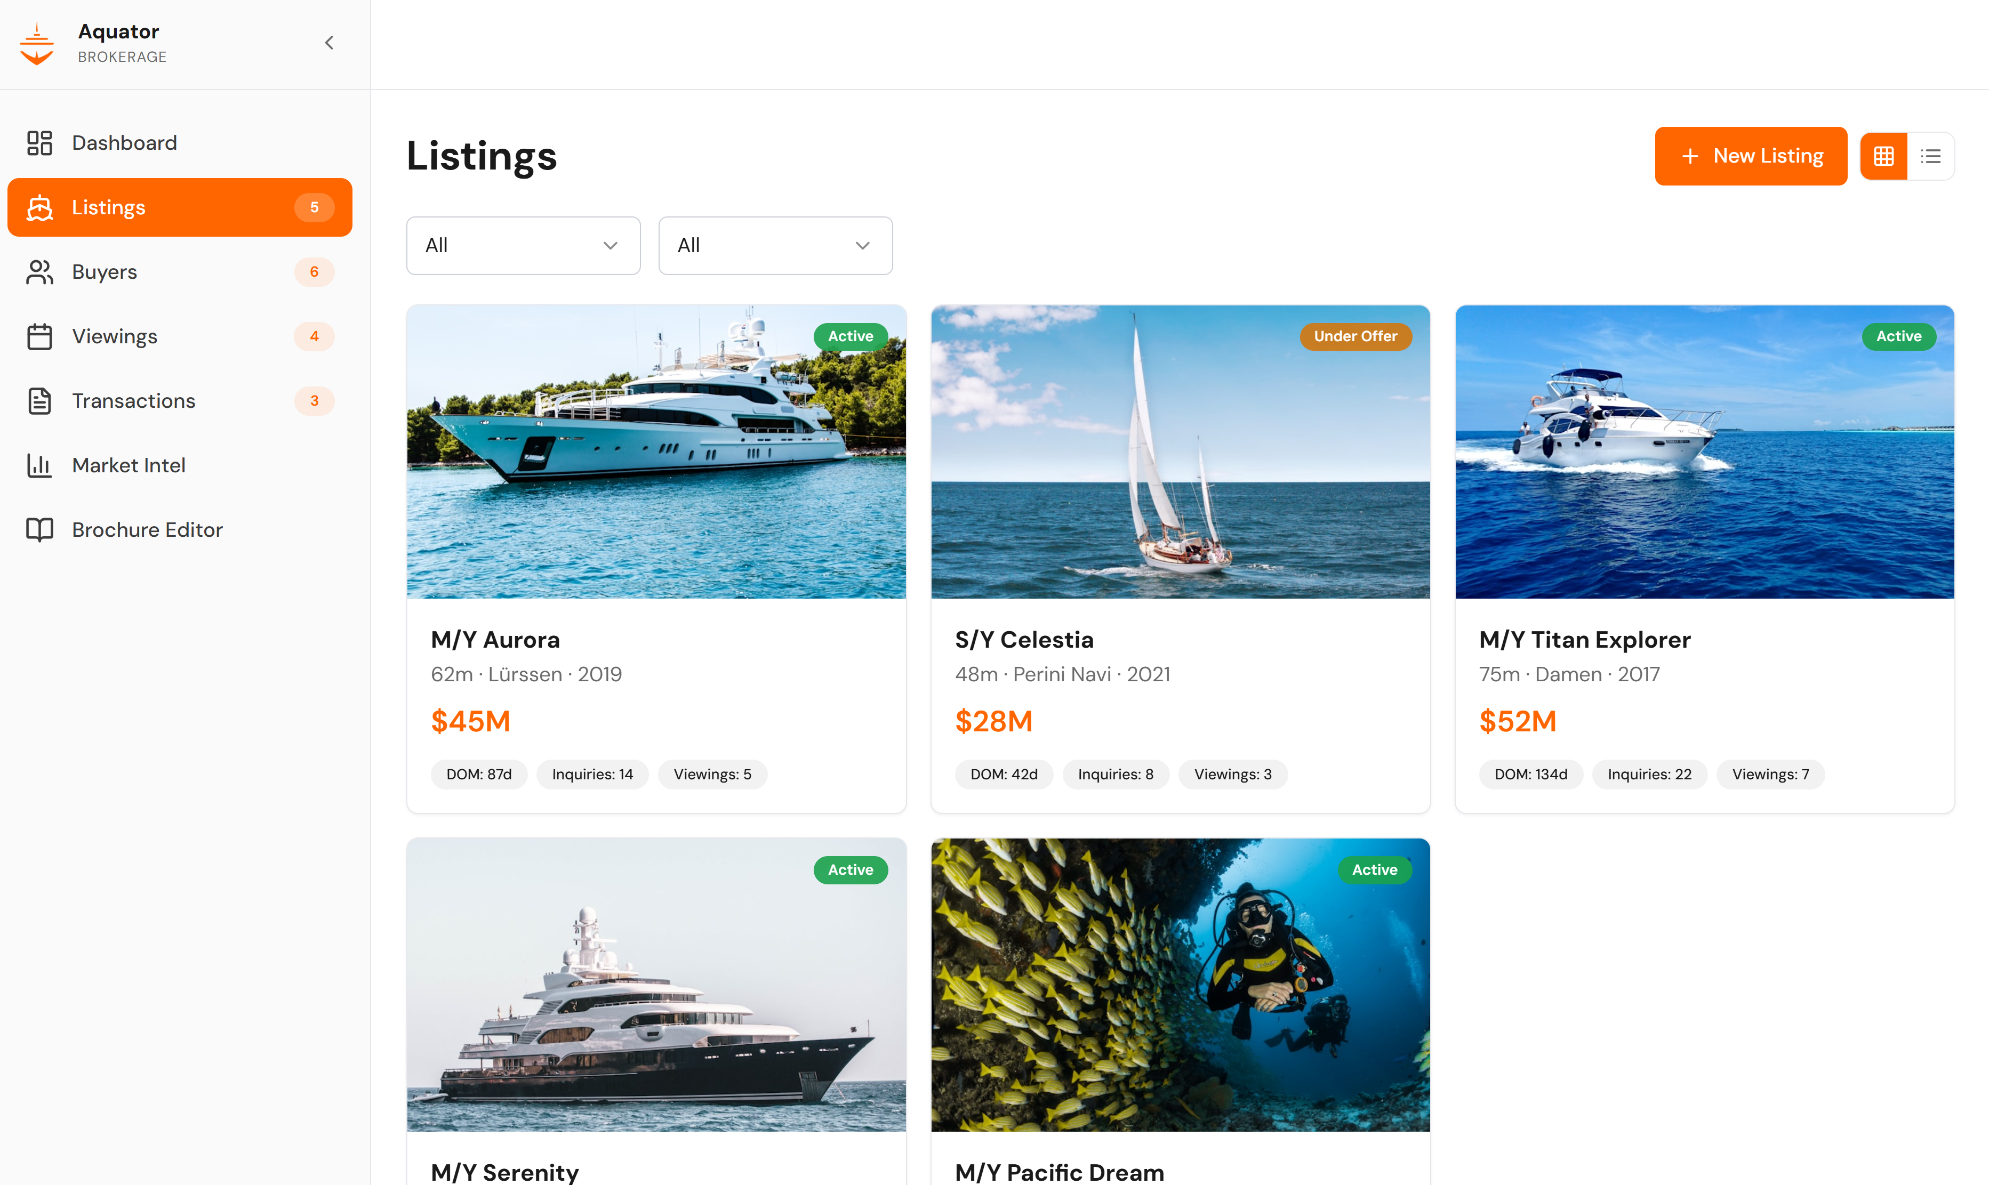Open the first All filter dropdown
This screenshot has width=1989, height=1185.
pyautogui.click(x=523, y=245)
